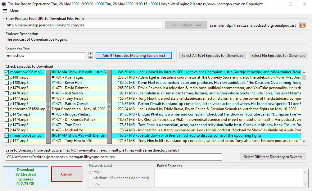This screenshot has height=191, width=312.
Task: Click the Save to Directory path field
Action: tap(114, 157)
